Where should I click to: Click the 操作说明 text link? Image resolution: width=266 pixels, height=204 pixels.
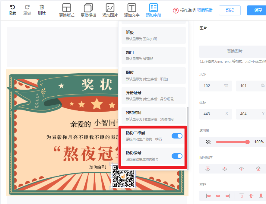click(188, 11)
